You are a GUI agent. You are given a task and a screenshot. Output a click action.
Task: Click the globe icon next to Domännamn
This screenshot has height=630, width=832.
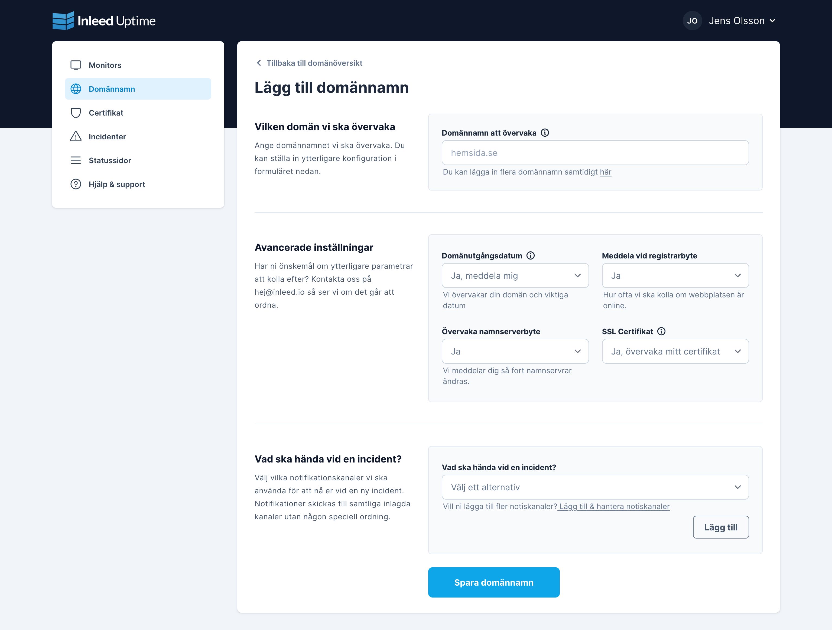pos(76,89)
